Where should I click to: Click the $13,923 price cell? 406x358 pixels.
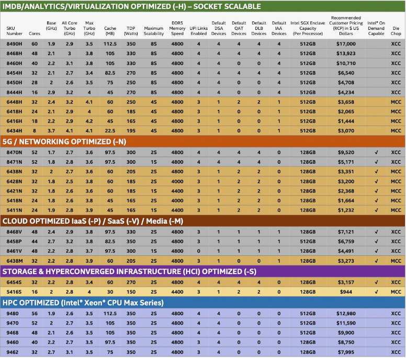point(346,53)
